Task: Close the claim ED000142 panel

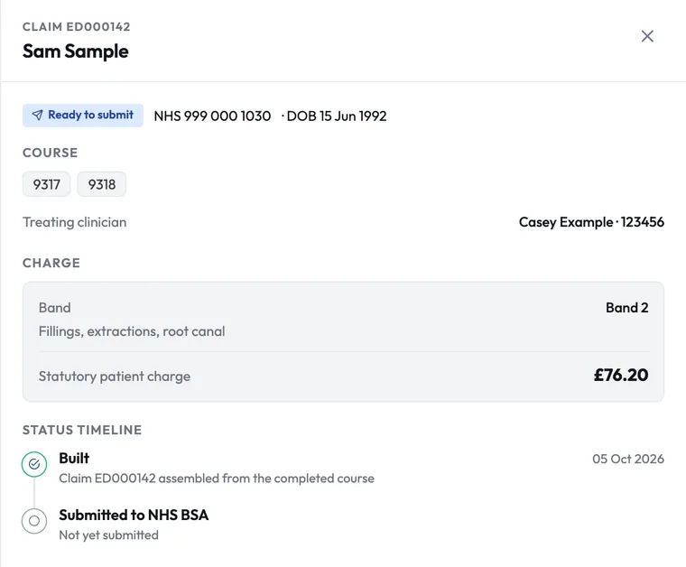Action: tap(647, 36)
